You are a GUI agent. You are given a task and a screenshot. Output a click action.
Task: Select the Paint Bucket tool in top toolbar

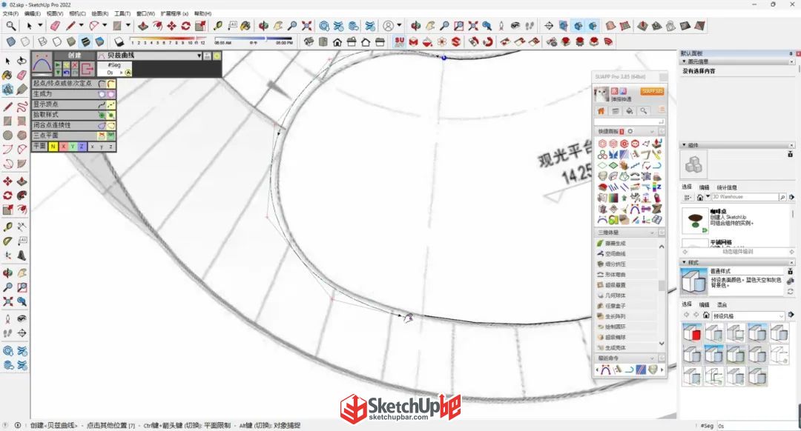[x=245, y=25]
